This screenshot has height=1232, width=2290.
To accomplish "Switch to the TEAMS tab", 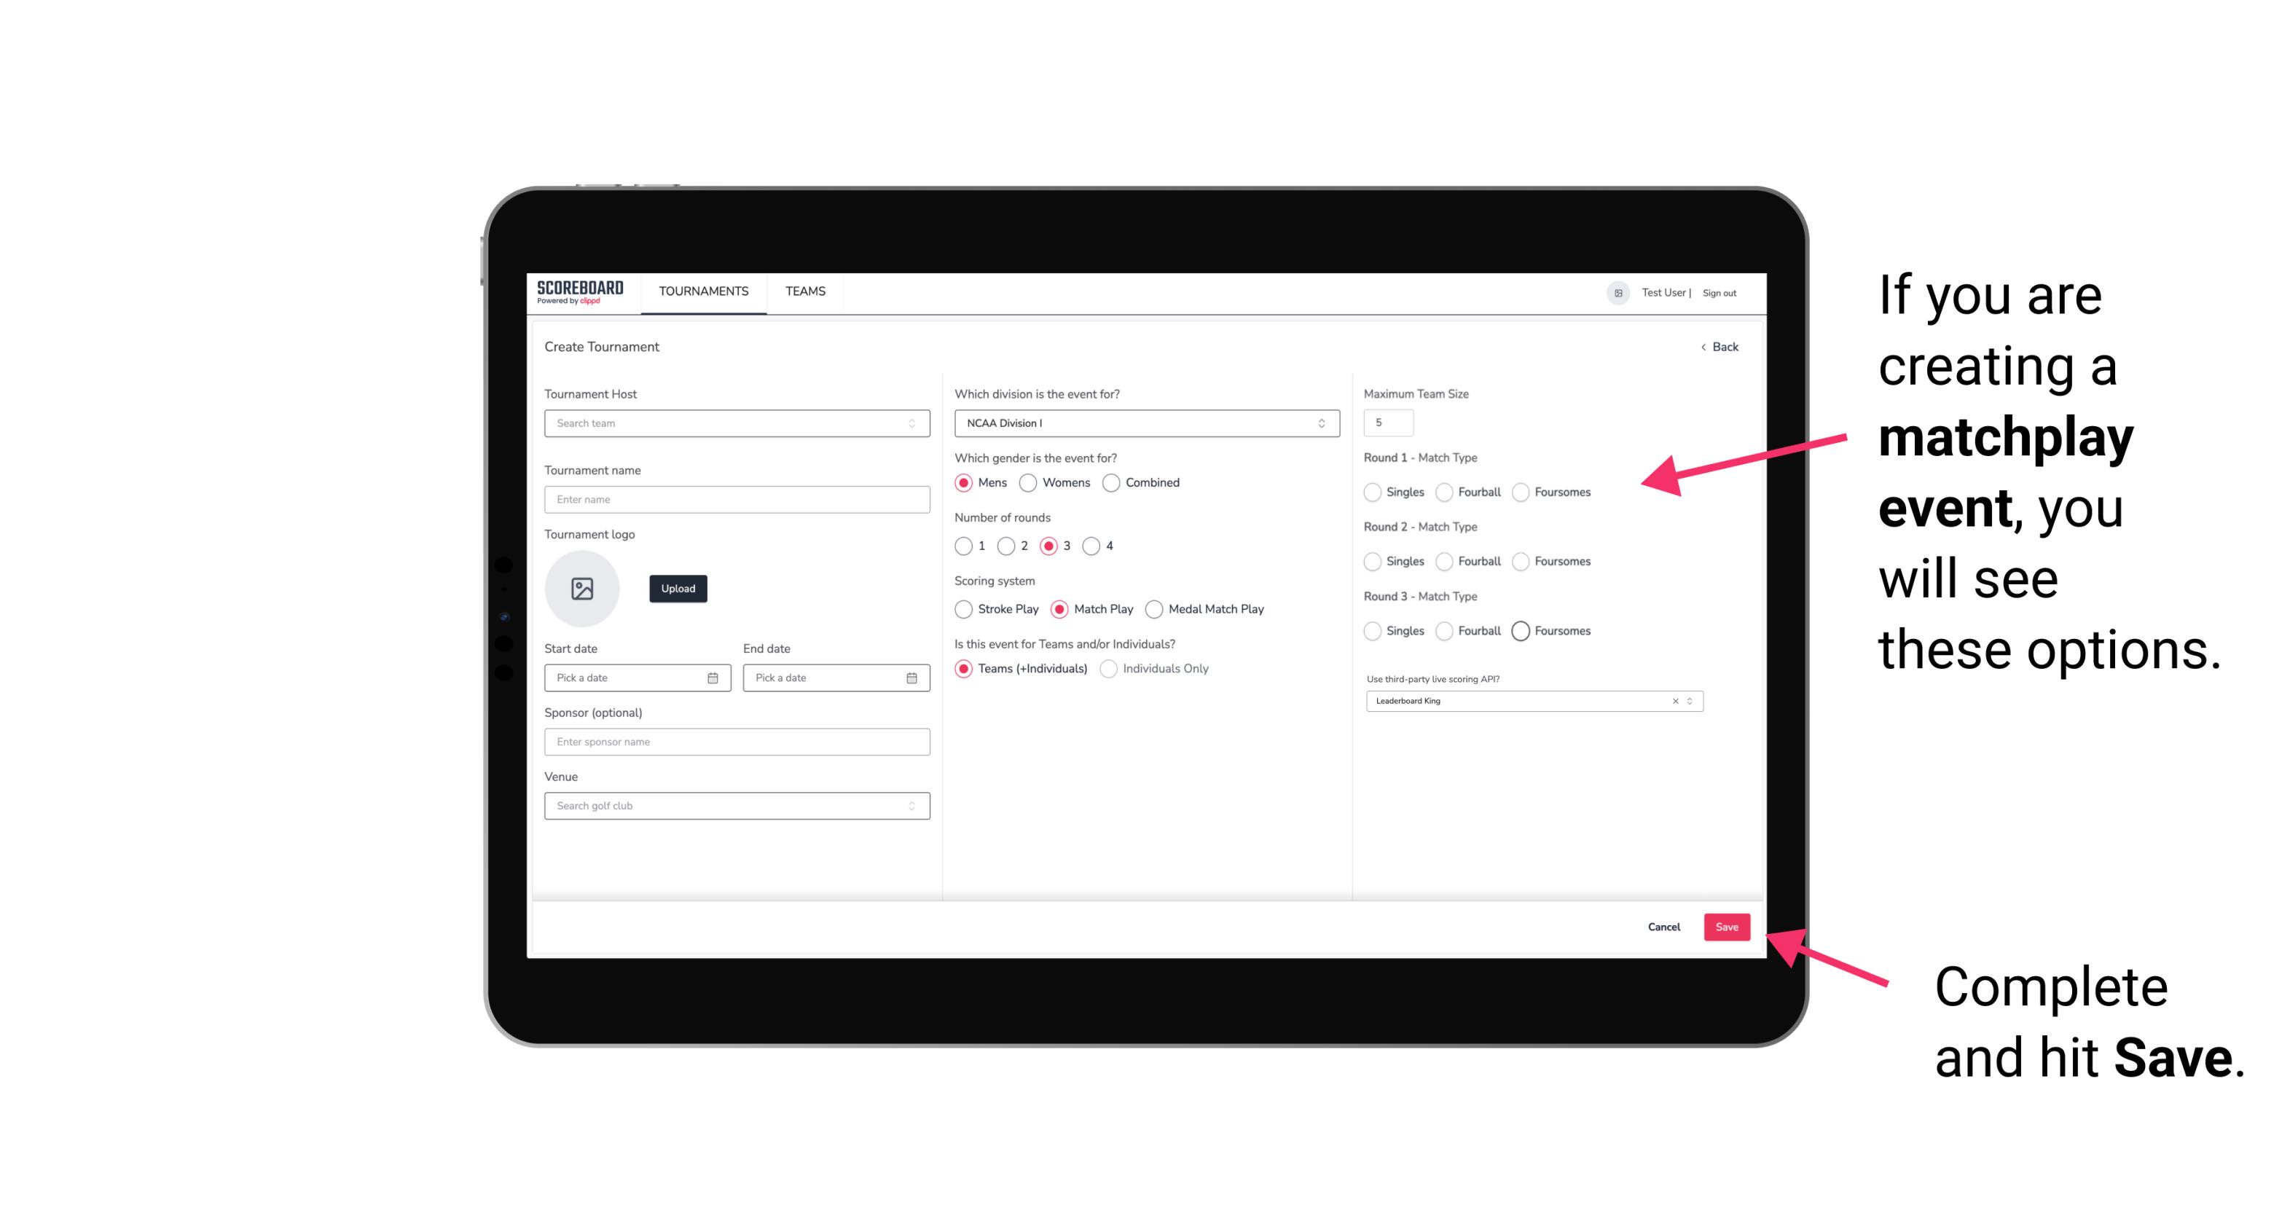I will tap(804, 291).
